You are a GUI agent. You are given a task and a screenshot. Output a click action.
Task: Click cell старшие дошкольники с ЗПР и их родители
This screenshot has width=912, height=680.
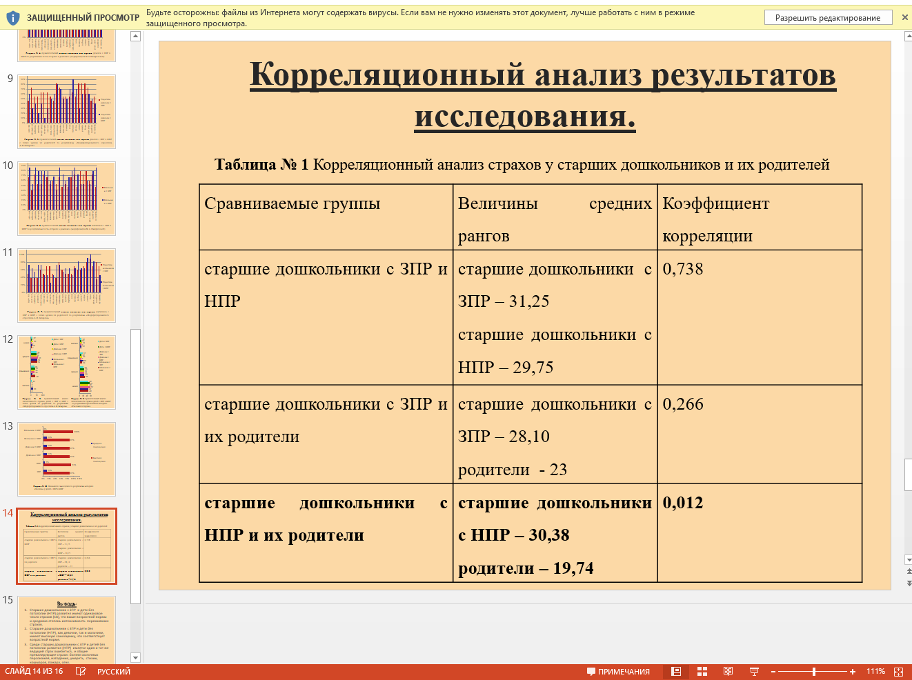[x=326, y=434]
